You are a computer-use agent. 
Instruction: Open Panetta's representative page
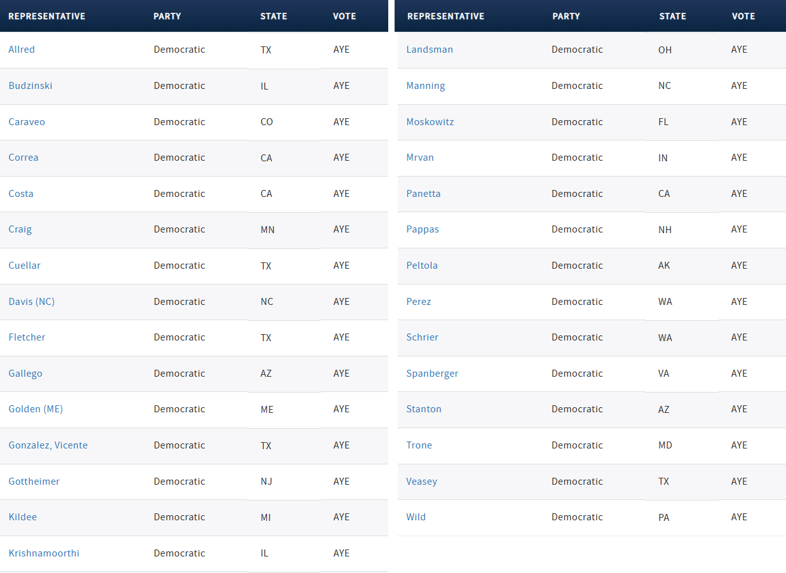click(423, 194)
